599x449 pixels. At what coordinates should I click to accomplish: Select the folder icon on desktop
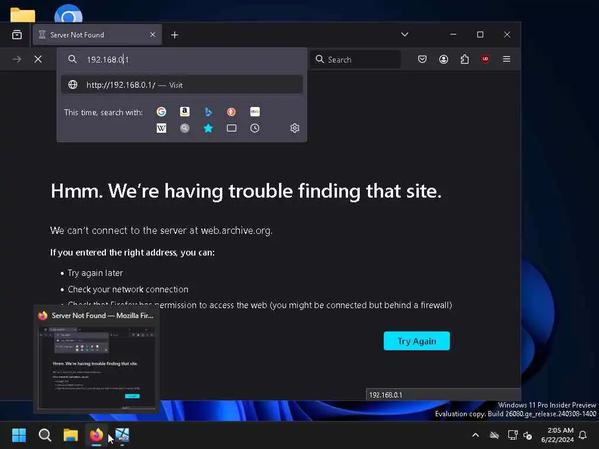[x=23, y=15]
